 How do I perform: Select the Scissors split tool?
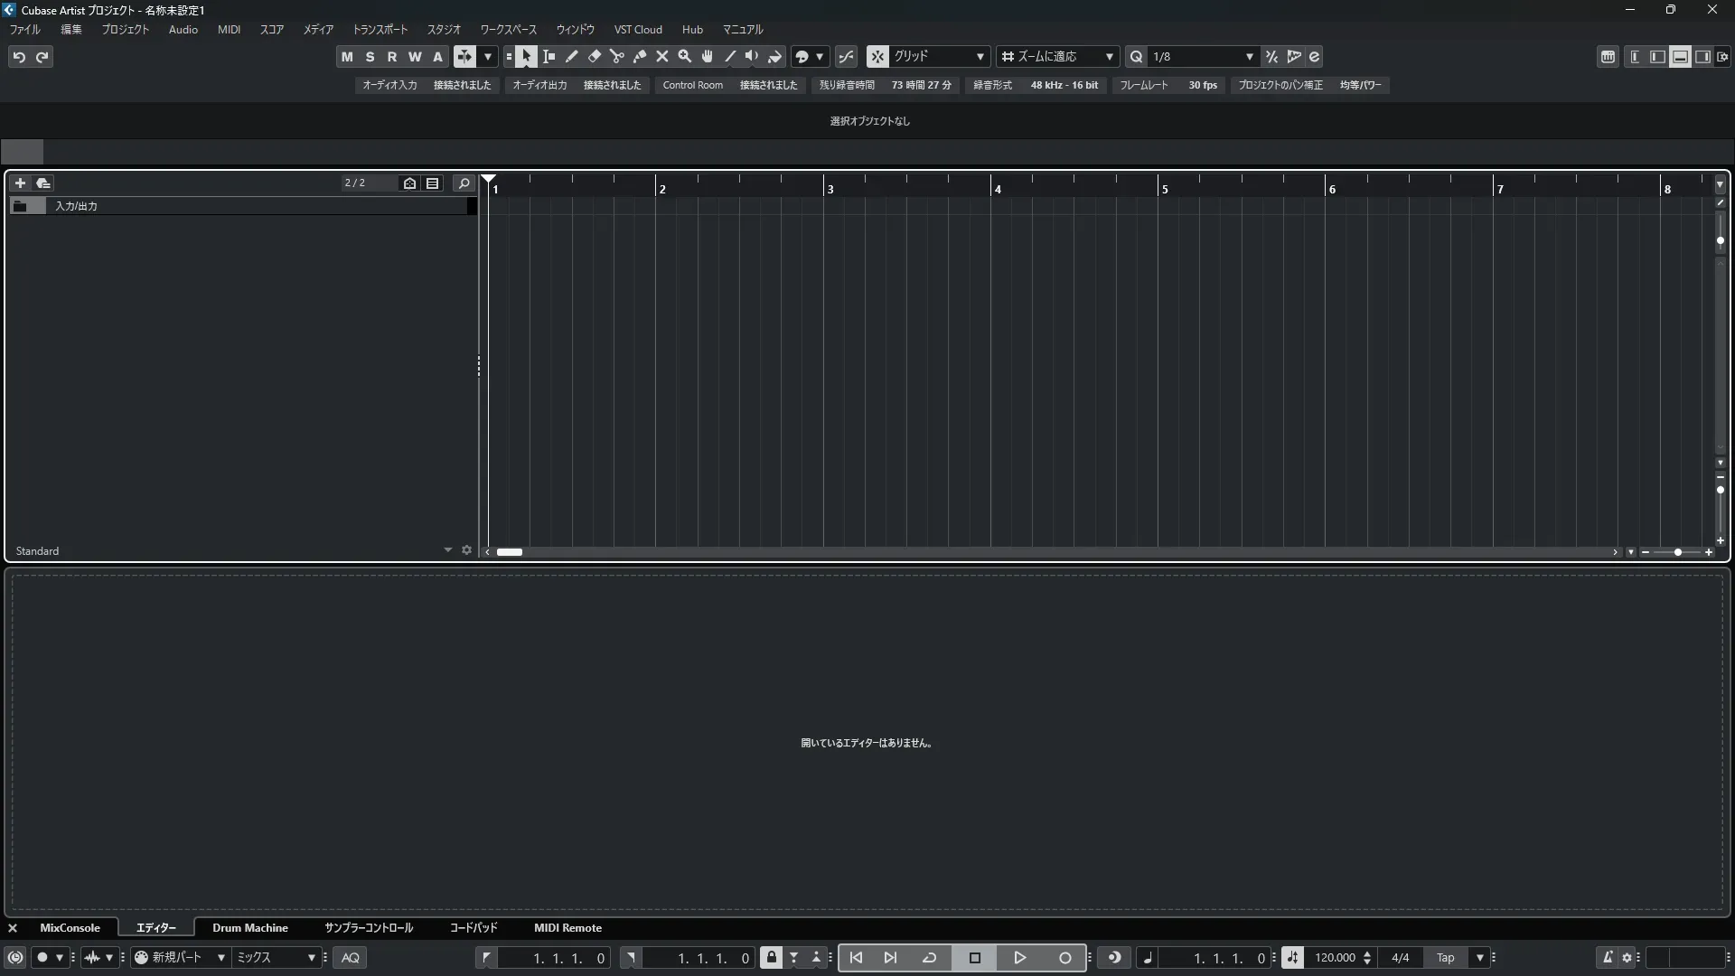point(617,57)
